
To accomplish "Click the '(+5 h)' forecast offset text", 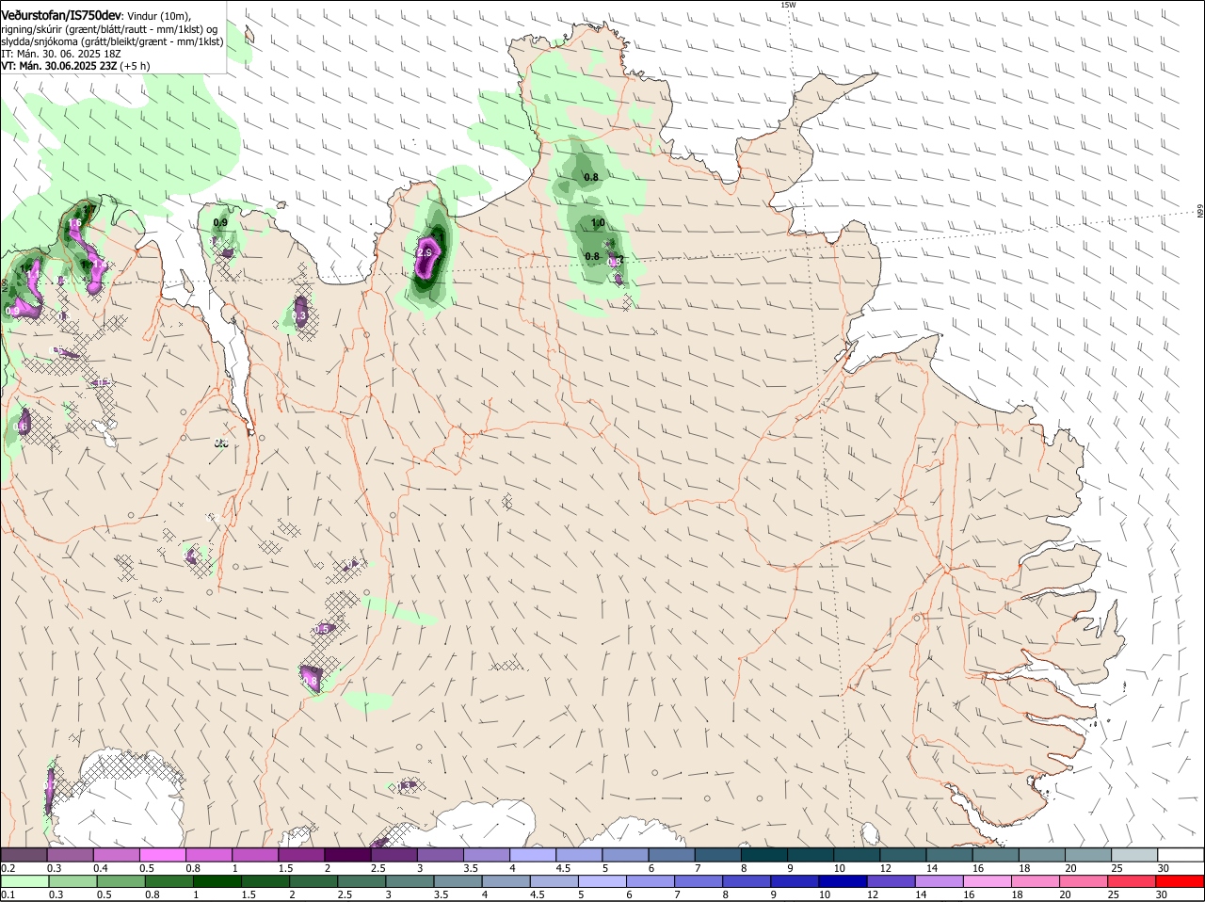I will point(135,66).
